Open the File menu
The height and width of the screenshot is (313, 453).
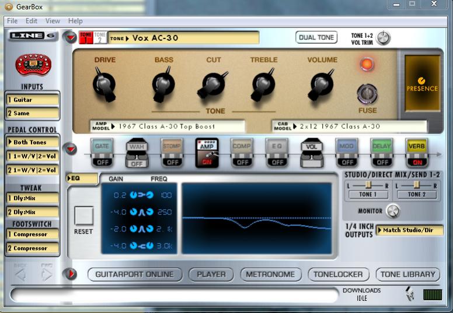click(x=12, y=21)
